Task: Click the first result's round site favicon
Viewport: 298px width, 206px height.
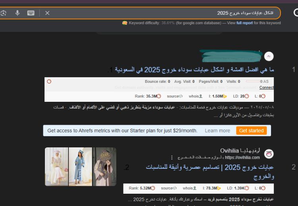Action: [269, 56]
